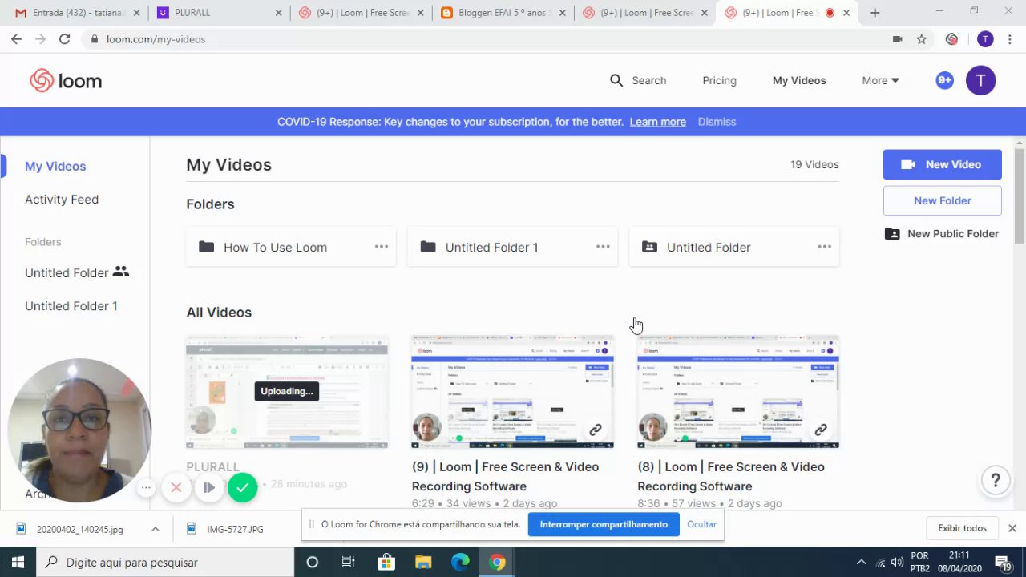Select My Videos in the left sidebar
This screenshot has width=1026, height=577.
point(55,166)
